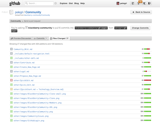Open other/Contribute.md file link
This screenshot has width=160, height=122.
[x=24, y=63]
